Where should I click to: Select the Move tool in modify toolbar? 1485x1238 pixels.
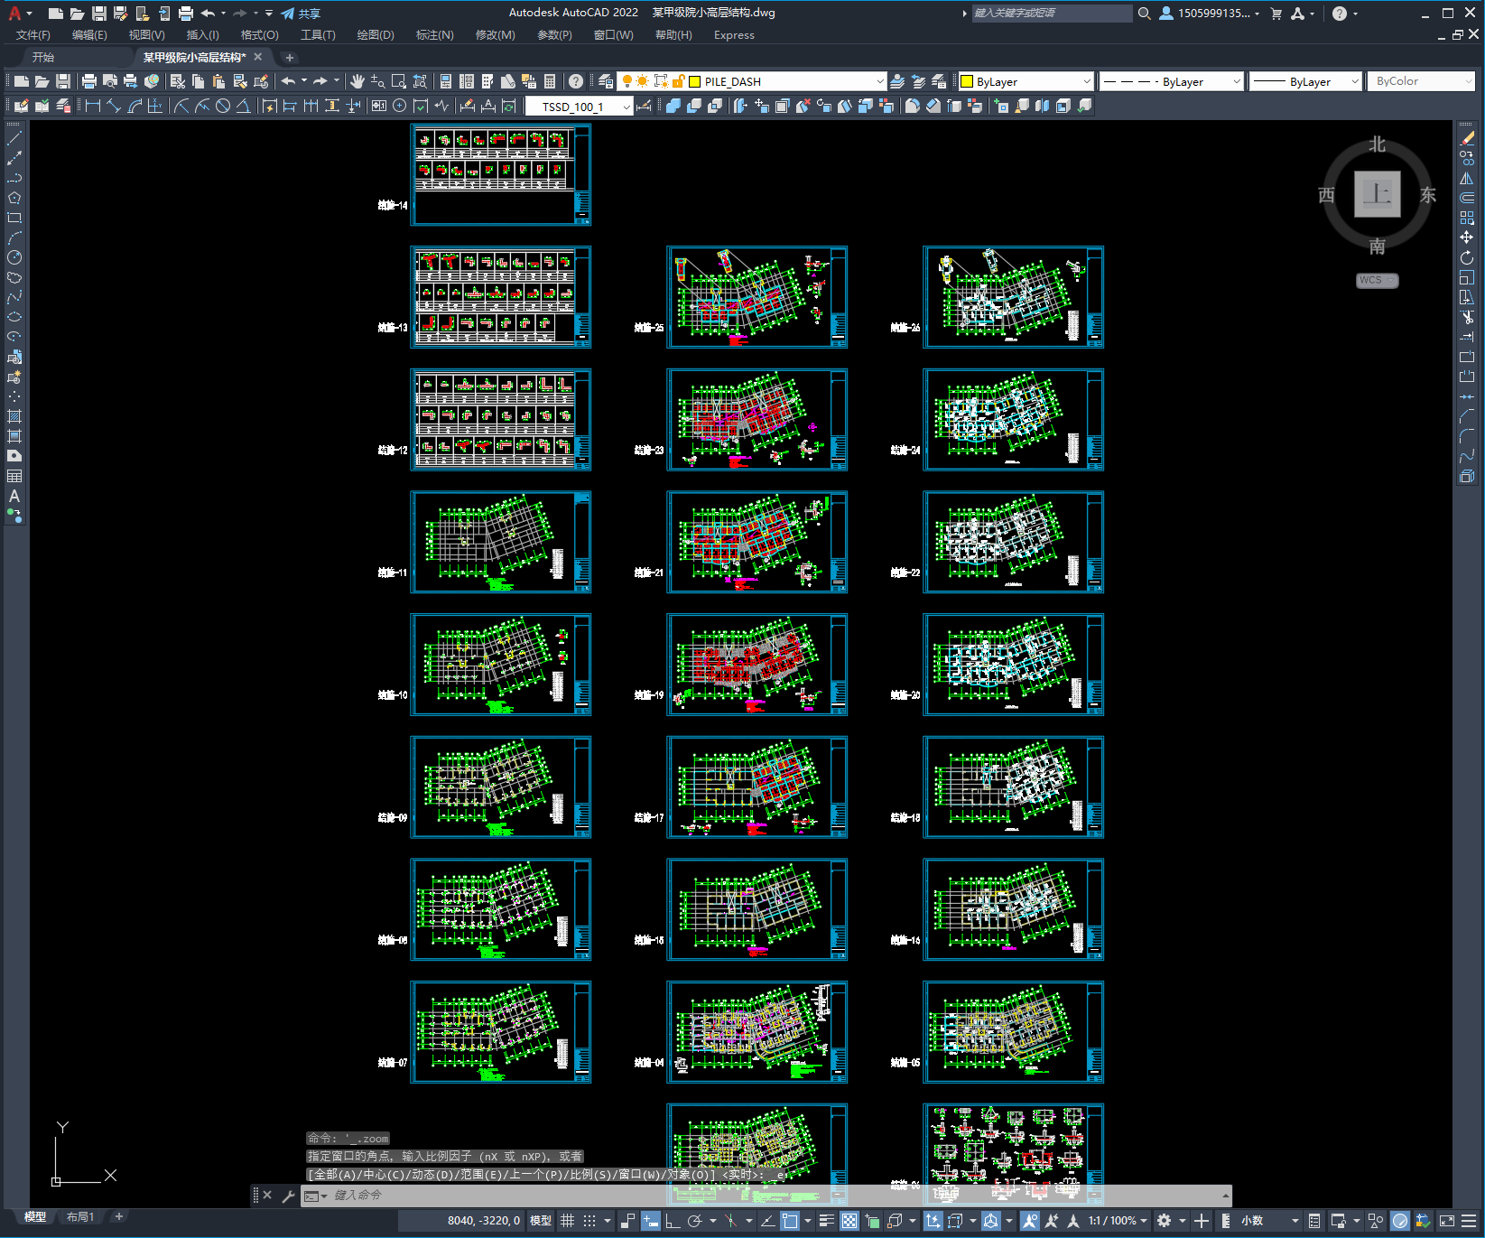coord(1467,237)
